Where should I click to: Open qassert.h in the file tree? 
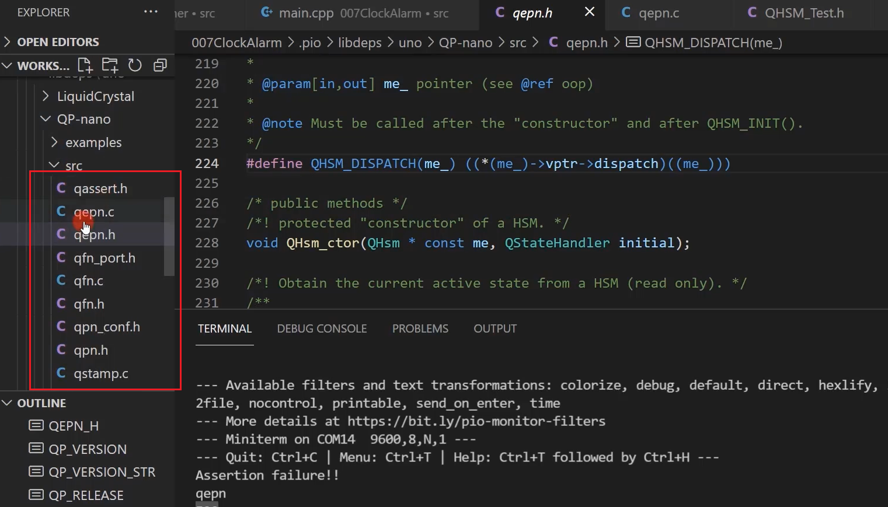[x=100, y=188]
